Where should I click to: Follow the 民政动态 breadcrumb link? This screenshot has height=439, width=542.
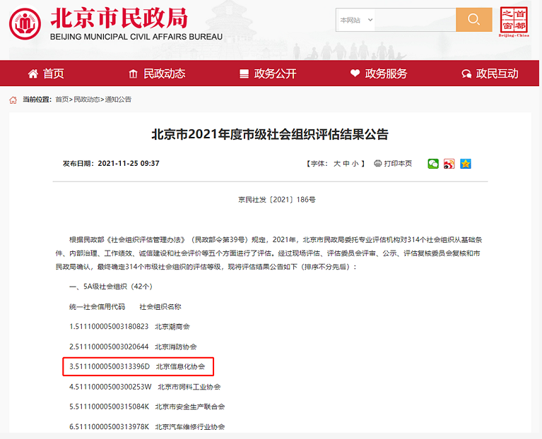[87, 100]
